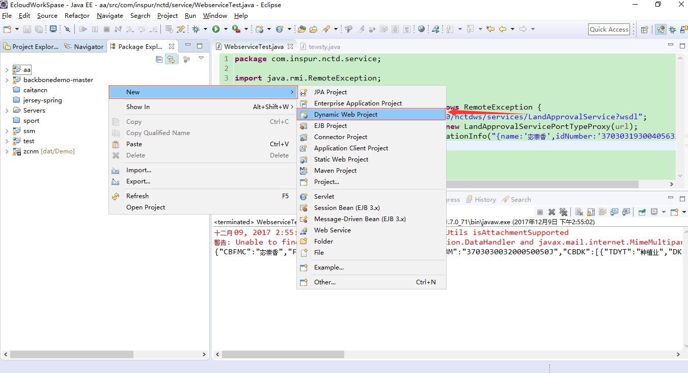688x373 pixels.
Task: Expand the Servers project node
Action: coord(7,110)
